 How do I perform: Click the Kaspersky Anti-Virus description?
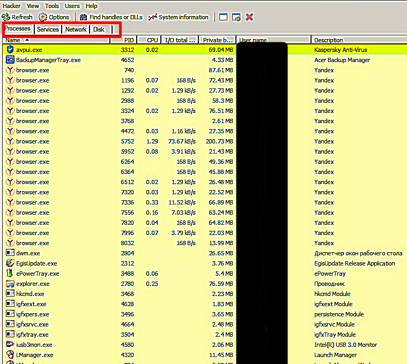[341, 50]
